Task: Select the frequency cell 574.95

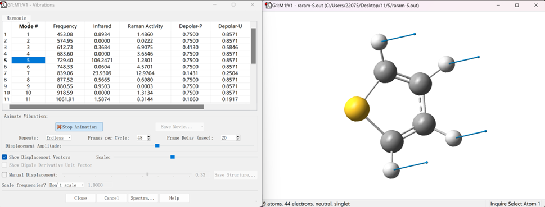Action: (65, 41)
